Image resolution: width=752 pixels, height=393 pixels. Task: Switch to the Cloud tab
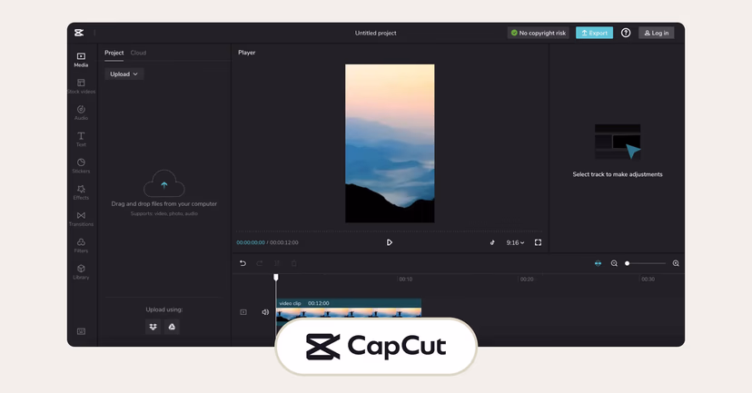[x=138, y=53]
